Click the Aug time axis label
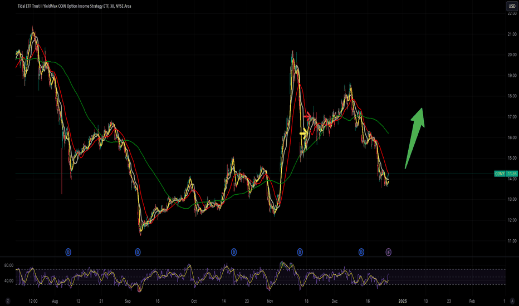Viewport: 519px width, 306px height. 55,301
